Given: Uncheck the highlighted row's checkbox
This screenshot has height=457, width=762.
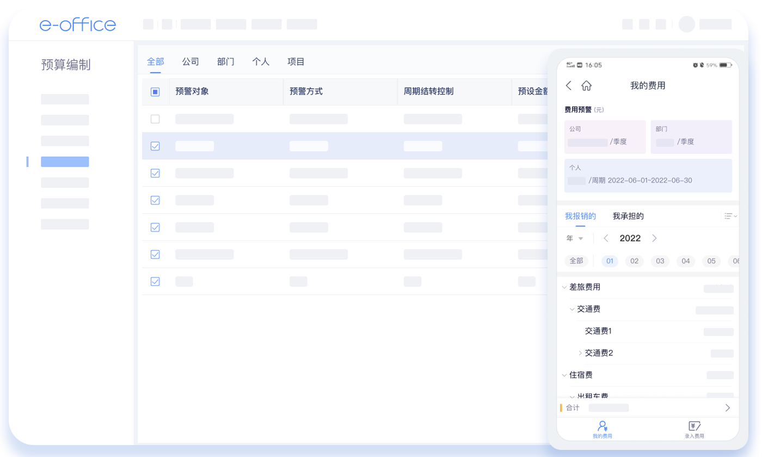Looking at the screenshot, I should 155,146.
